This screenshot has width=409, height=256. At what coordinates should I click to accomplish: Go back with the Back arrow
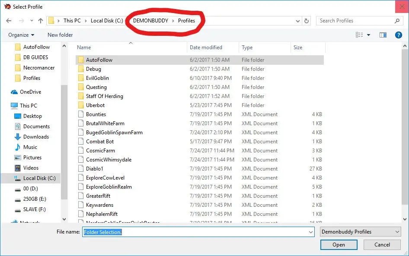pyautogui.click(x=9, y=21)
